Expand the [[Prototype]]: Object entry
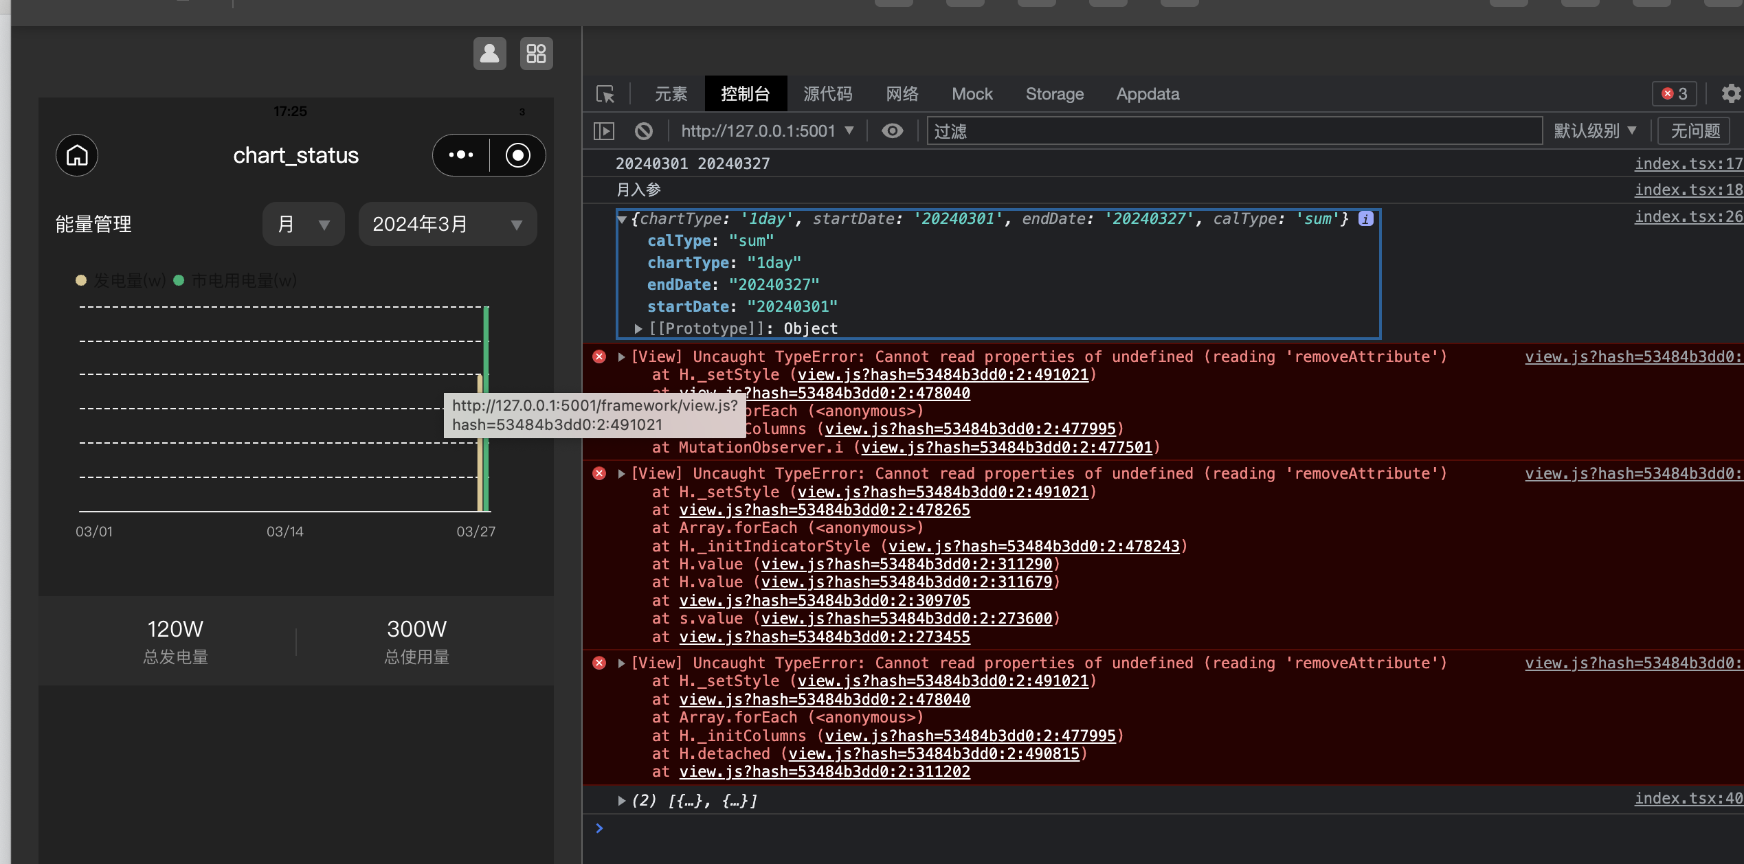The height and width of the screenshot is (864, 1744). point(638,328)
